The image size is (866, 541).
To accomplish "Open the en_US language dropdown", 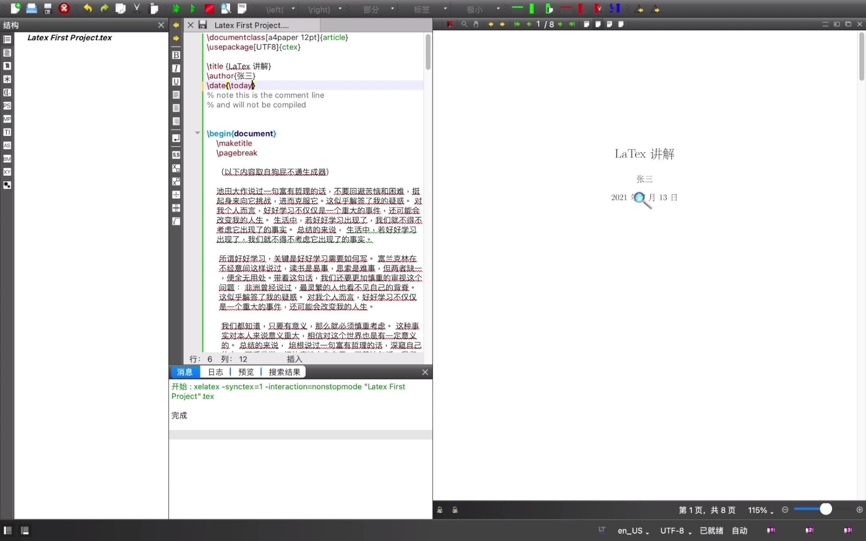I will pos(633,531).
